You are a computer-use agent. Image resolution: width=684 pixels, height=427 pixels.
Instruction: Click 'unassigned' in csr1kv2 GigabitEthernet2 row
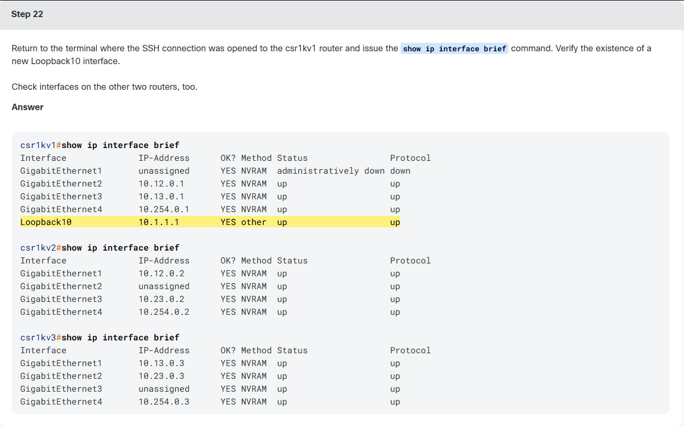(x=164, y=286)
